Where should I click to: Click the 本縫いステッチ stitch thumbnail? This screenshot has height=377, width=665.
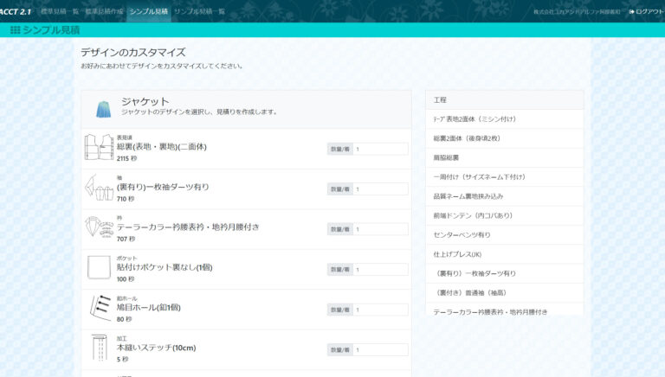tap(100, 348)
